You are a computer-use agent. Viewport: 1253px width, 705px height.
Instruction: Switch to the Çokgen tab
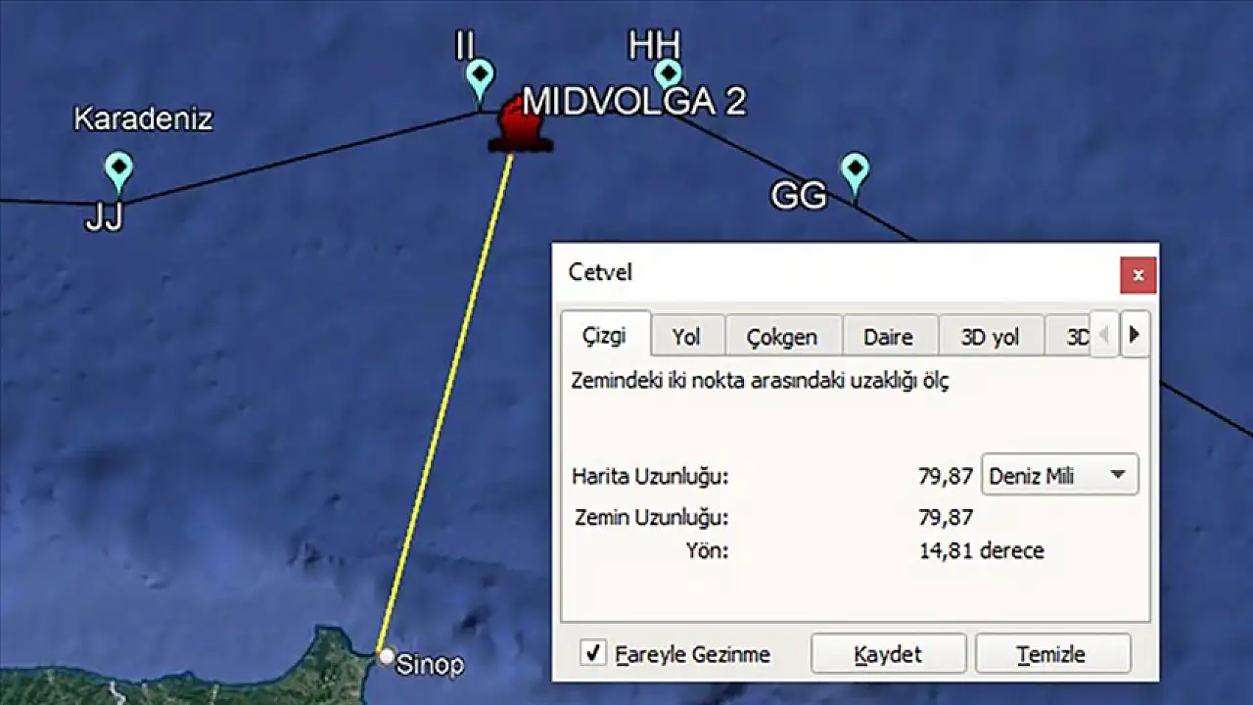(782, 337)
